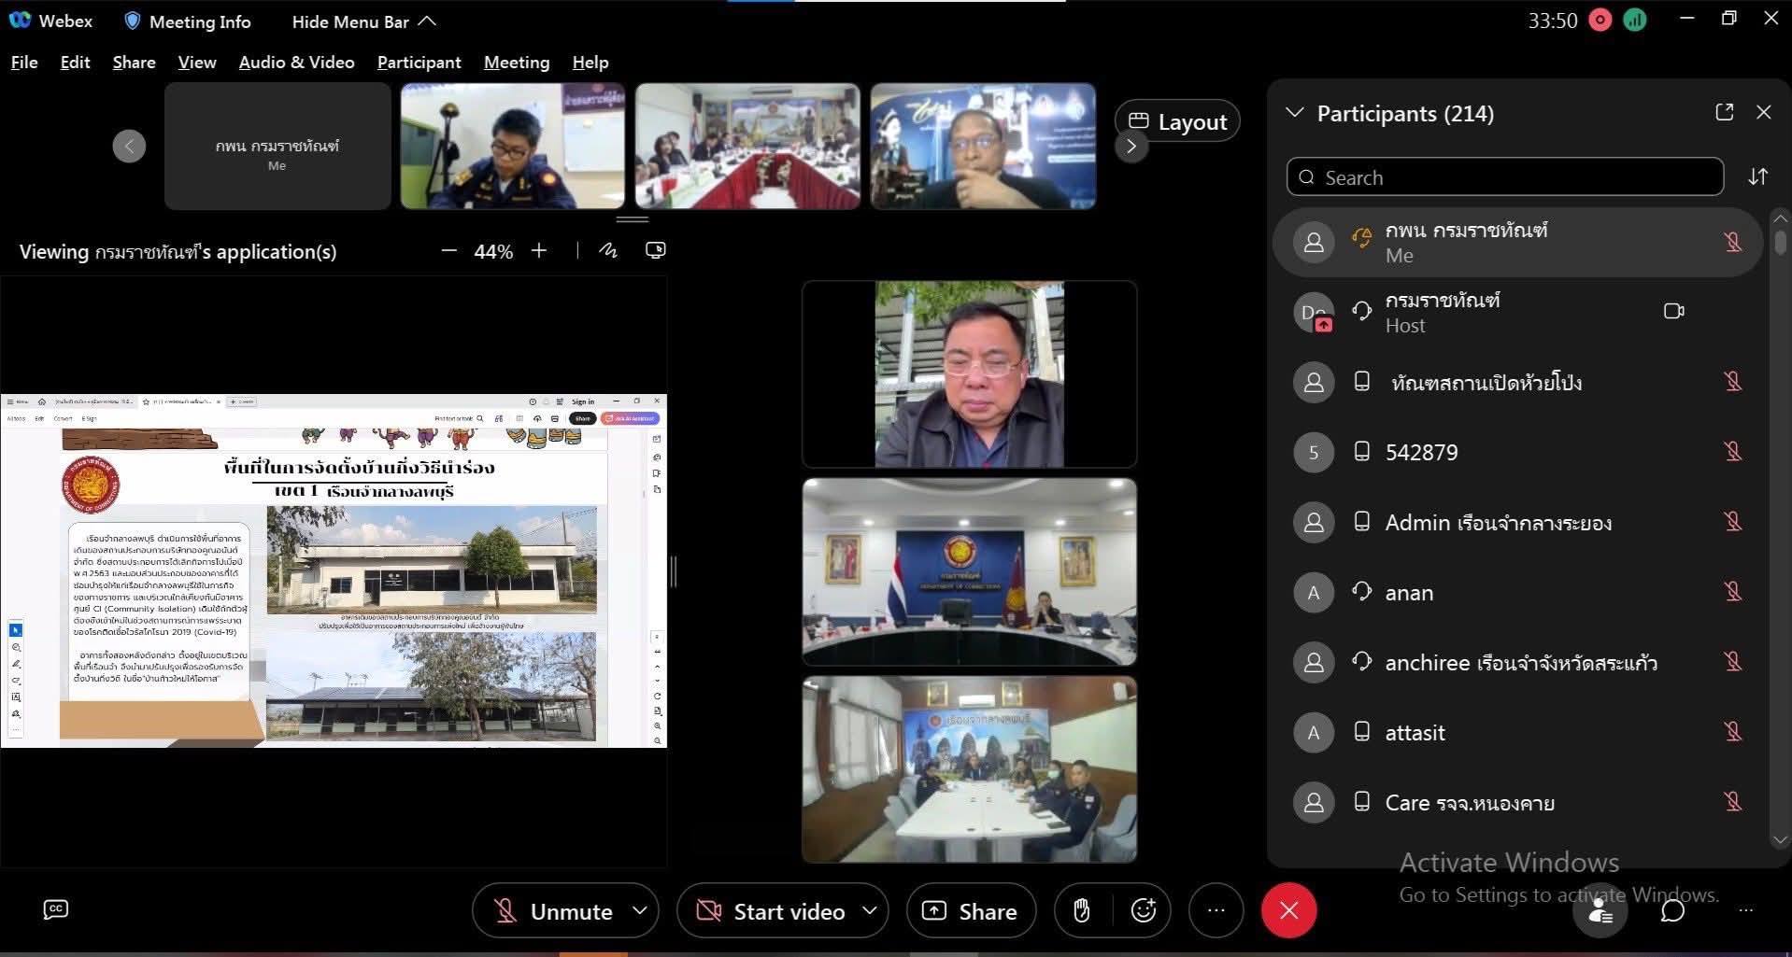This screenshot has width=1792, height=957.
Task: Open the emoji reactions icon
Action: [x=1144, y=910]
